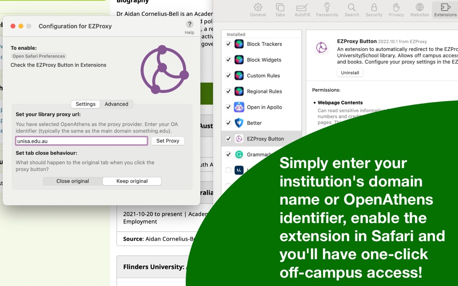The width and height of the screenshot is (458, 286).
Task: Toggle the Block Widgets checkbox
Action: pyautogui.click(x=229, y=60)
